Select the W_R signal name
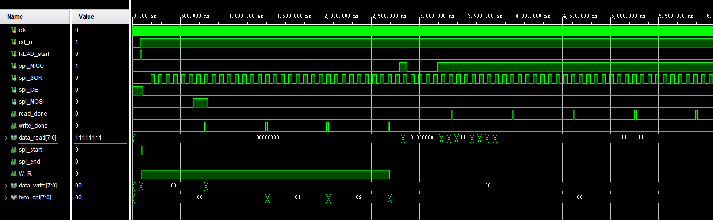713x220 pixels. coord(25,174)
